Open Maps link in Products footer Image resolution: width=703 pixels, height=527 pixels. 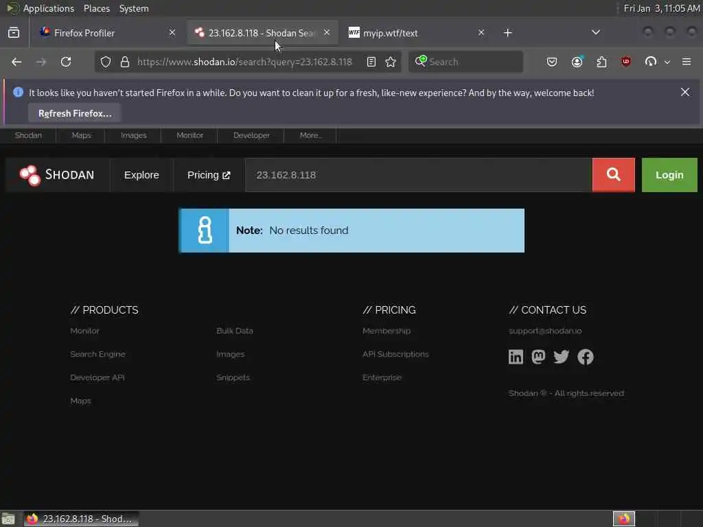81,401
